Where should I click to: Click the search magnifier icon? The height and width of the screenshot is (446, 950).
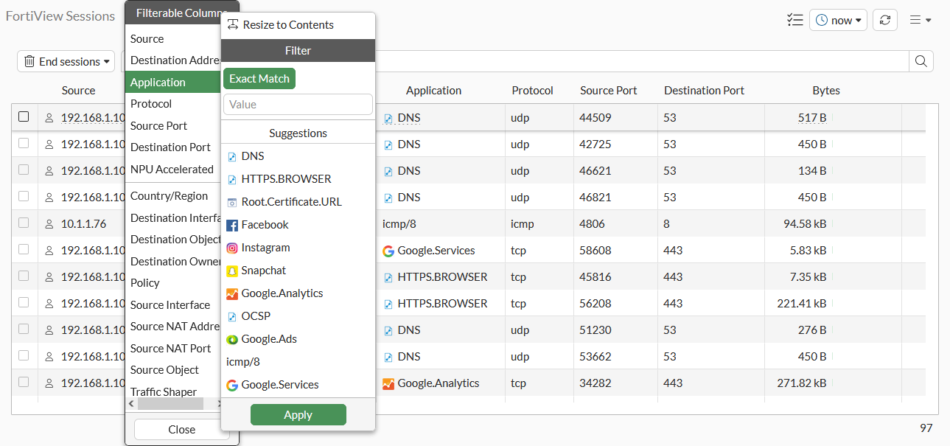click(921, 61)
